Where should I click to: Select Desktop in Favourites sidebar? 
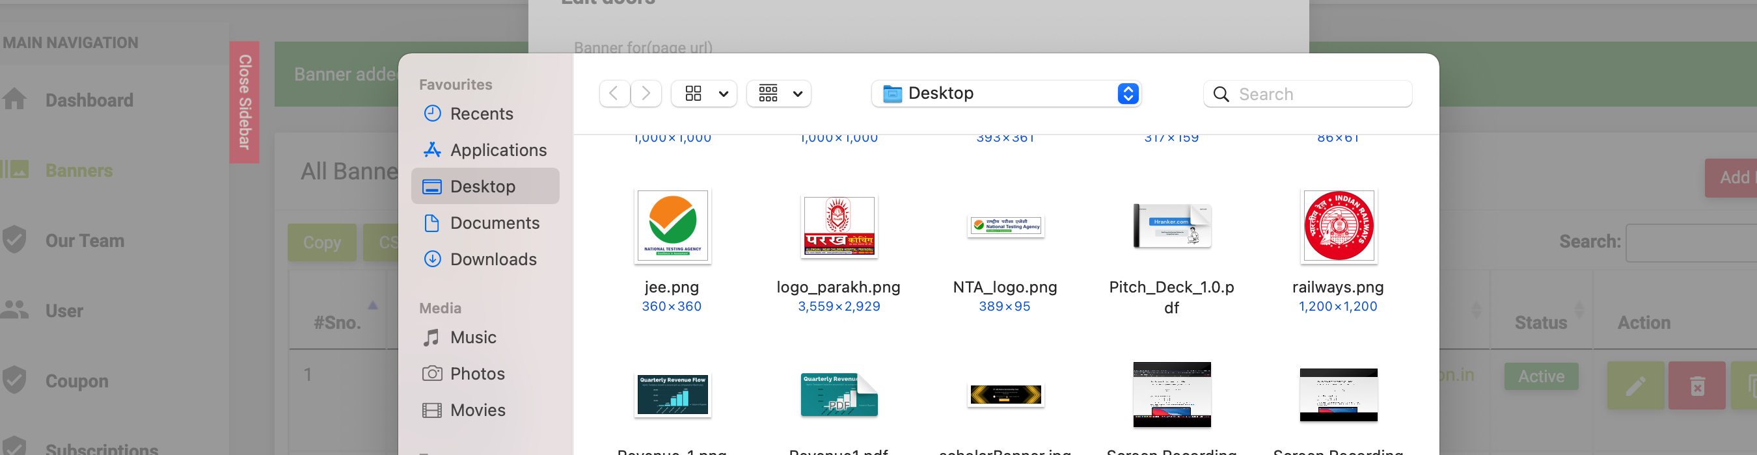[485, 186]
